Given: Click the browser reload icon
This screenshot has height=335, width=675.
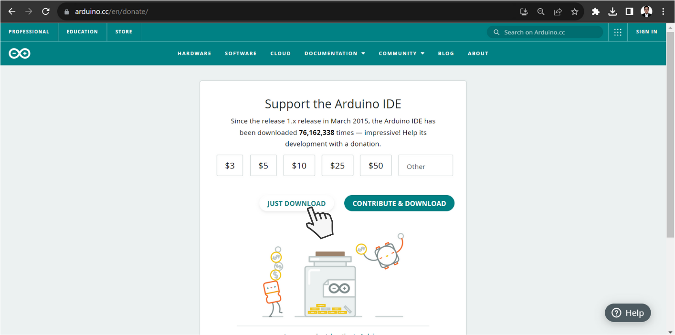Looking at the screenshot, I should click(x=46, y=11).
